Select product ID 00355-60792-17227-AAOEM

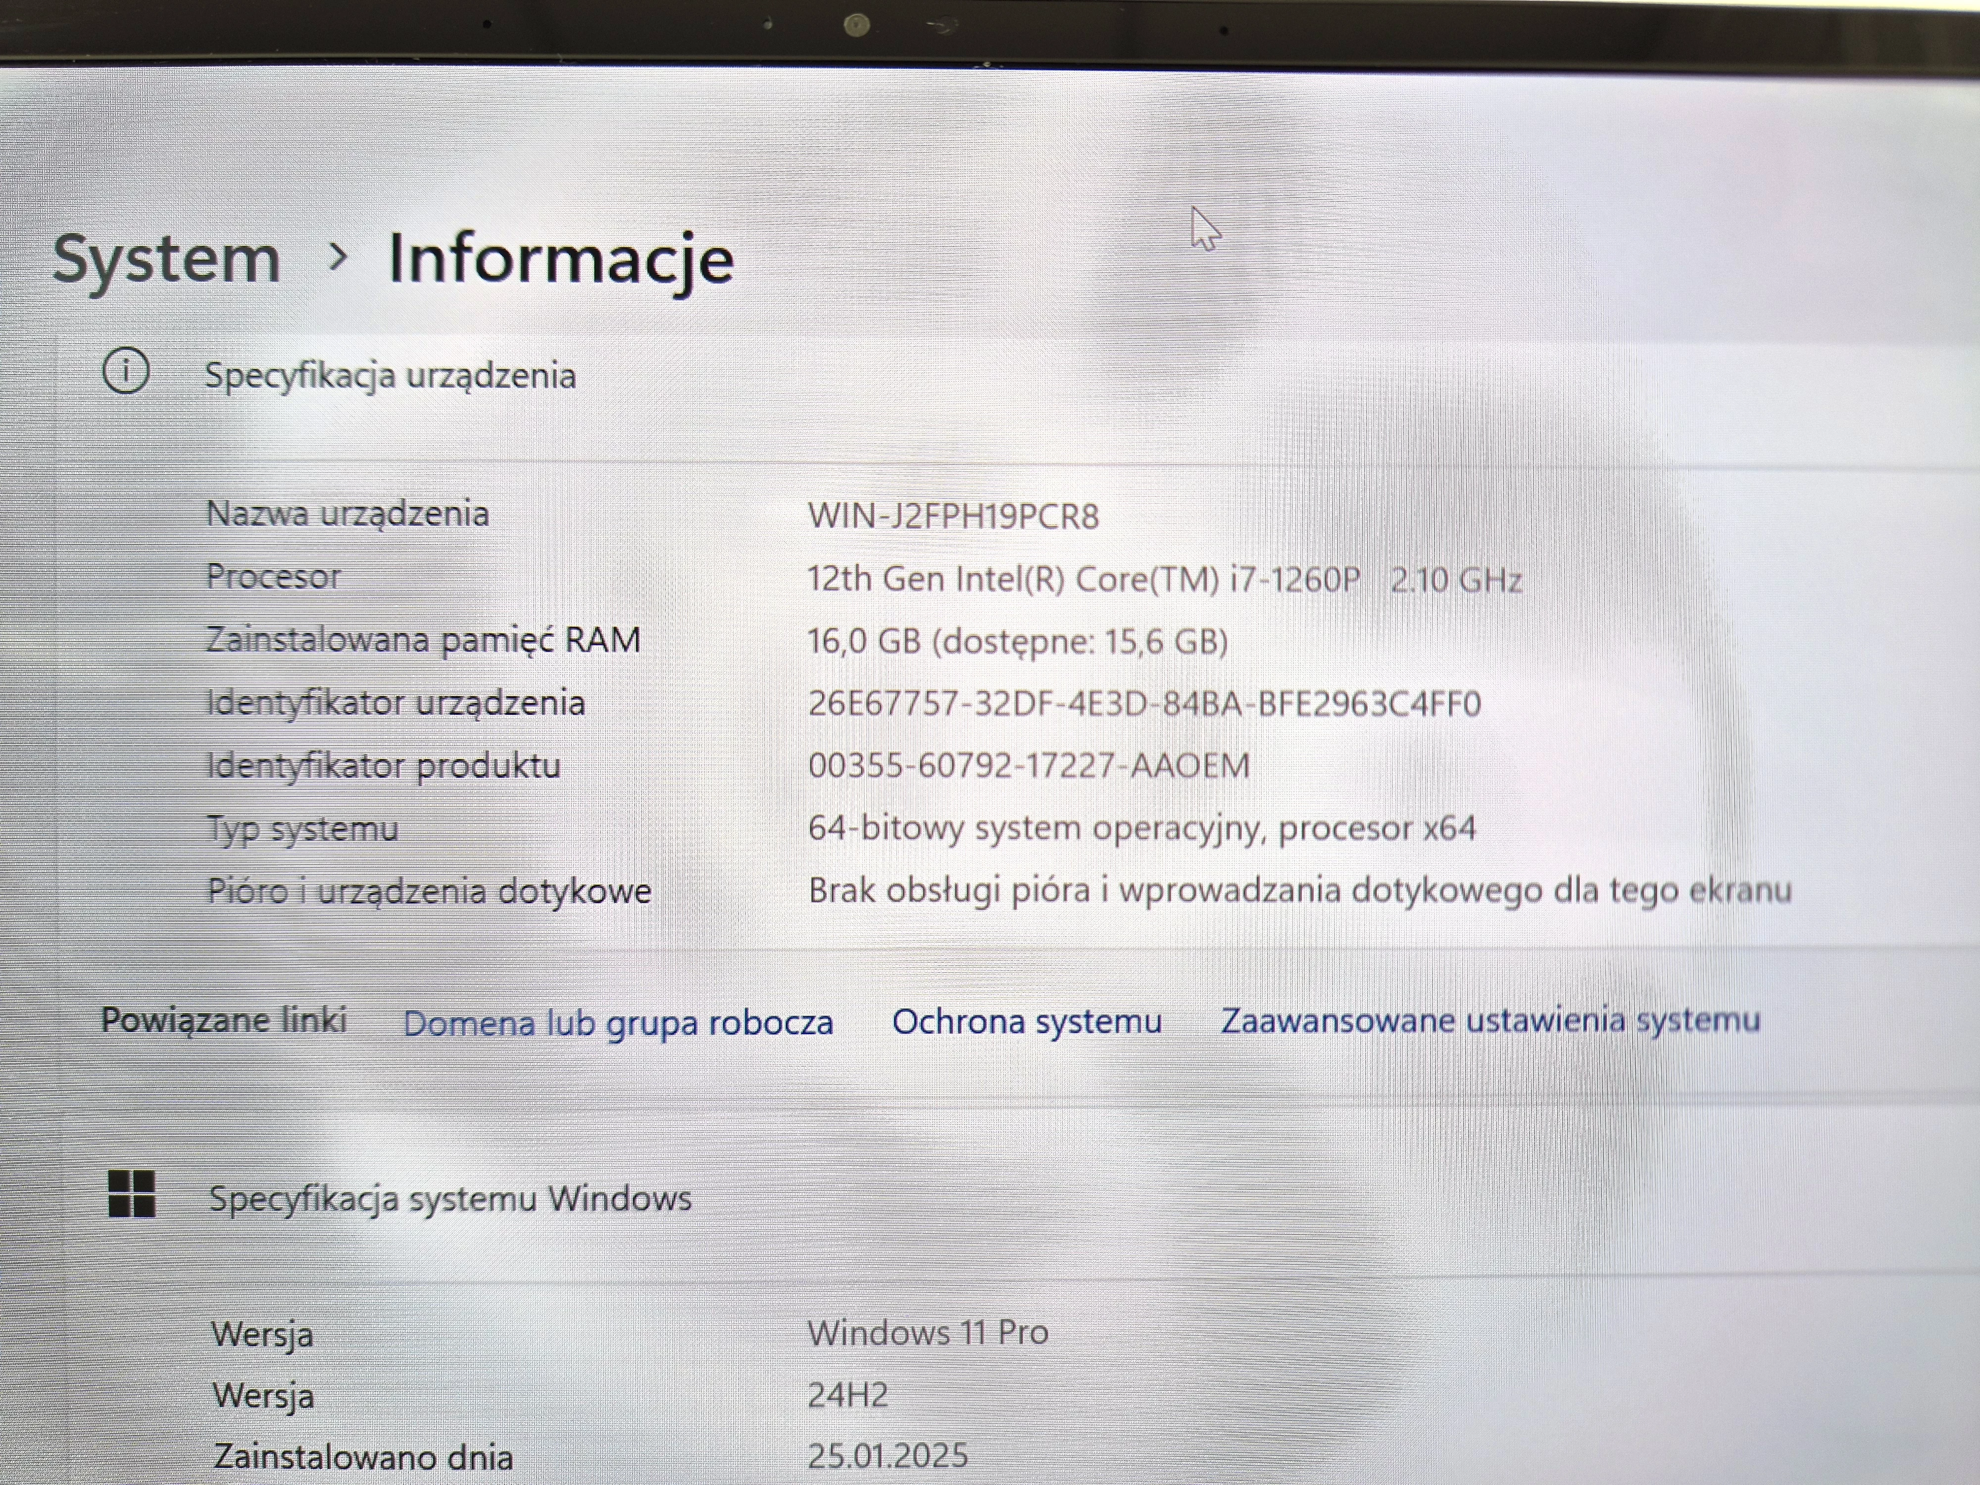point(1029,766)
